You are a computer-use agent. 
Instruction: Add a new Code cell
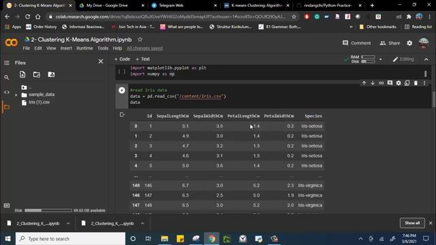[122, 59]
